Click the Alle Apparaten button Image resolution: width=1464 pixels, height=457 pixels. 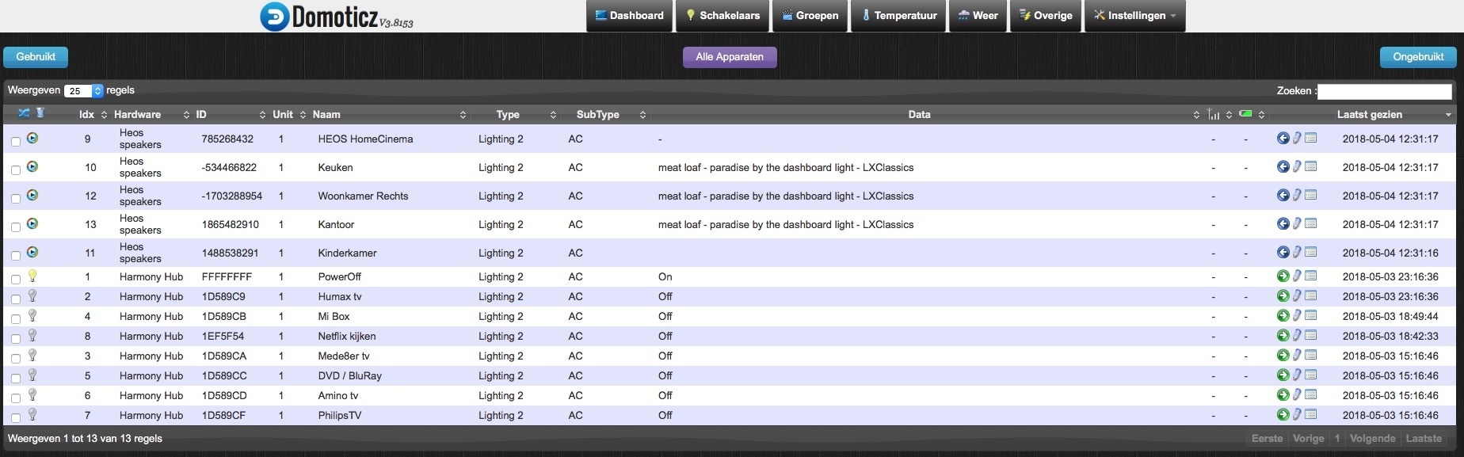pyautogui.click(x=730, y=57)
